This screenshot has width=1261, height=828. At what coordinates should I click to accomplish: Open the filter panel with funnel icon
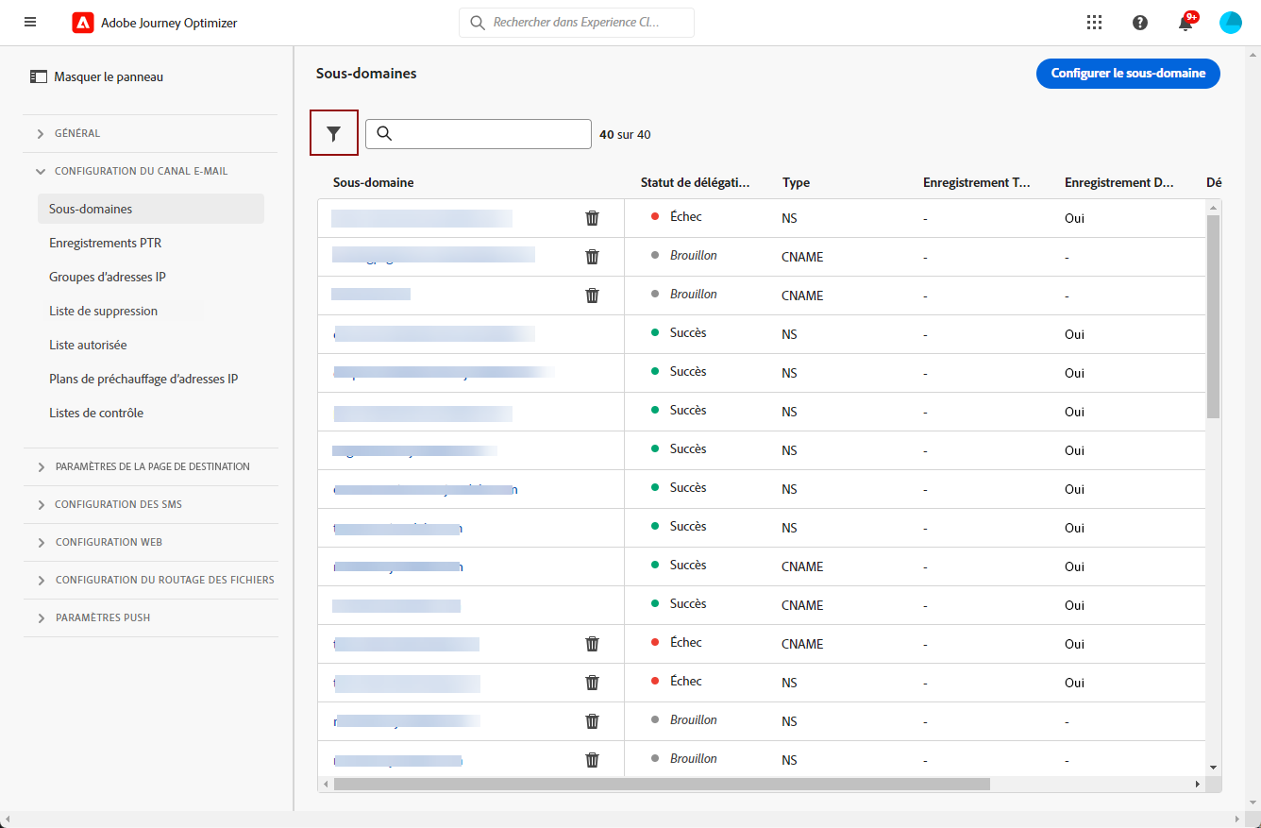[x=333, y=133]
